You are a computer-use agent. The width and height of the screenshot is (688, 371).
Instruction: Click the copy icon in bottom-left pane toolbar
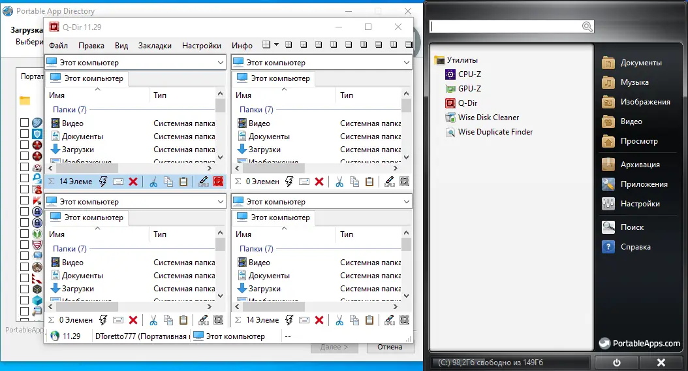168,320
